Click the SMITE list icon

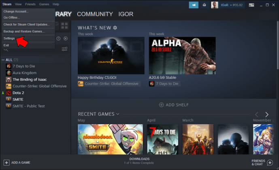click(9, 99)
